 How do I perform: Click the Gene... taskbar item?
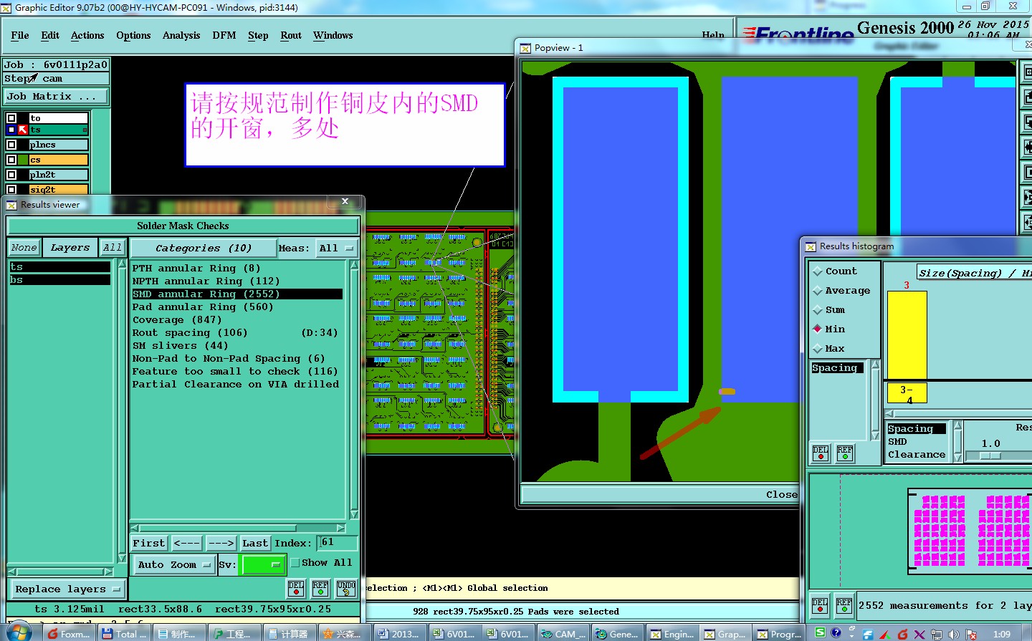[x=618, y=634]
